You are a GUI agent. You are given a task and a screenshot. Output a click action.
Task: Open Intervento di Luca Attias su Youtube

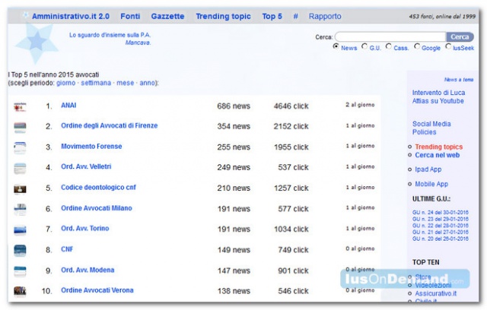click(438, 96)
